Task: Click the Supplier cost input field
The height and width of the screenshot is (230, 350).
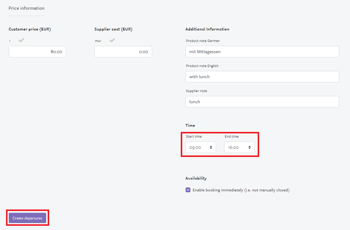Action: [123, 52]
